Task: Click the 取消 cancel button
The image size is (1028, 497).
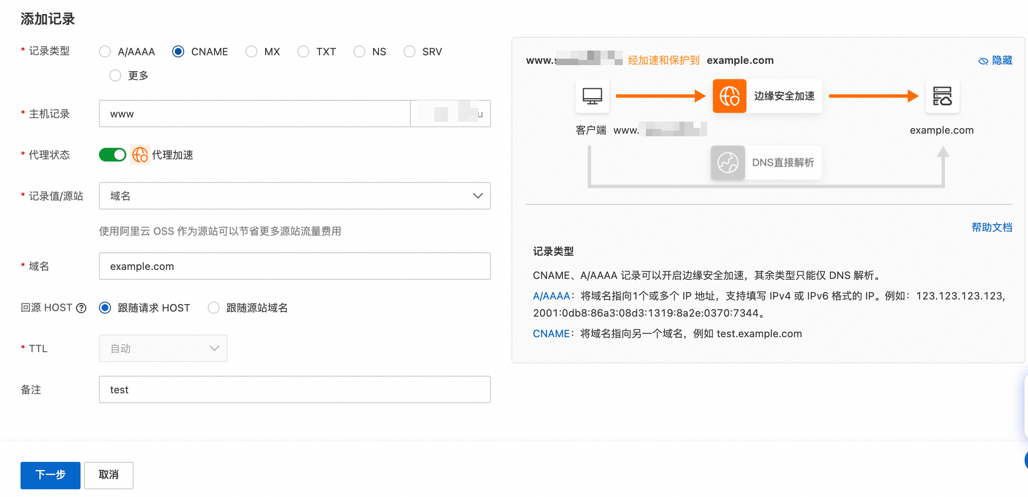Action: point(108,475)
